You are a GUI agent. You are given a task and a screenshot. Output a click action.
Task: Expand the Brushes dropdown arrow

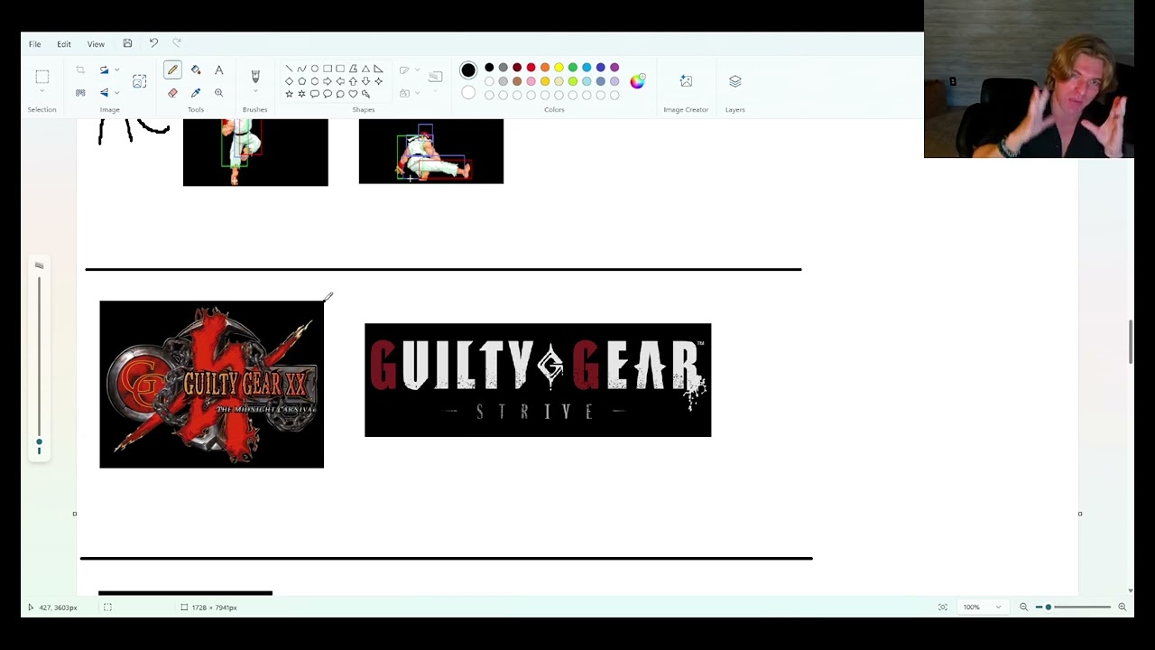[x=255, y=91]
